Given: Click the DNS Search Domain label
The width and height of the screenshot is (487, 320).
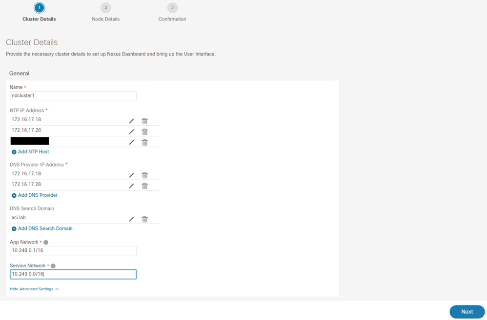Looking at the screenshot, I should coord(32,208).
